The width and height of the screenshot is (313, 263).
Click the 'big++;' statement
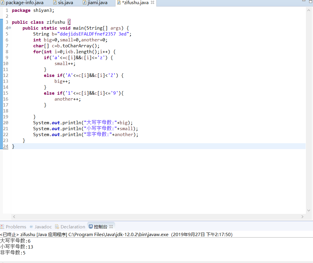(x=62, y=81)
